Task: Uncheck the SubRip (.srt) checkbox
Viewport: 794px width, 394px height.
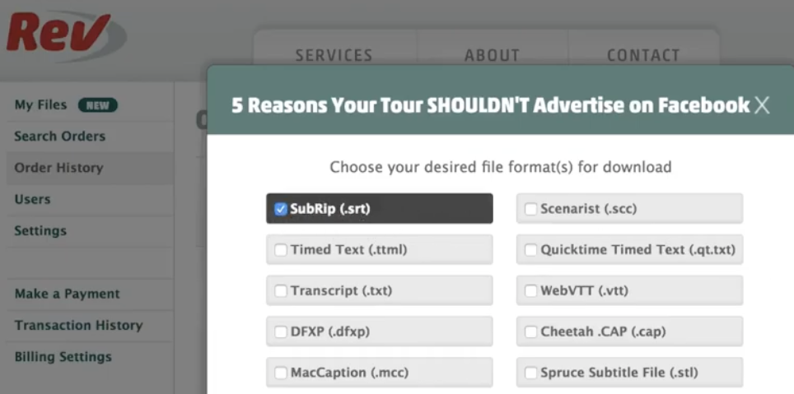Action: coord(281,209)
